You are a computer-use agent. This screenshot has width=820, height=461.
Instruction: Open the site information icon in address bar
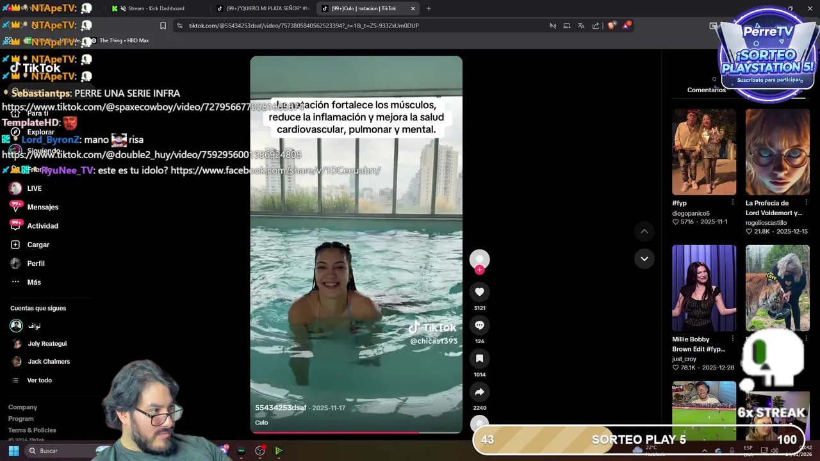pos(179,26)
